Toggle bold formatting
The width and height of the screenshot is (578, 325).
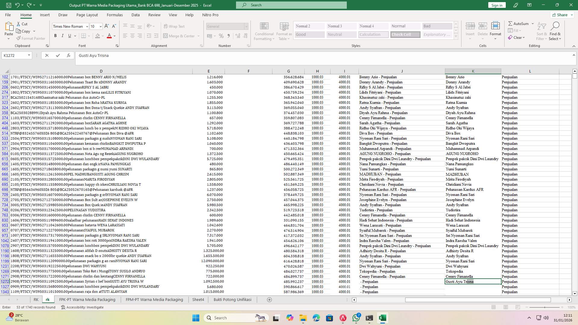pos(55,36)
